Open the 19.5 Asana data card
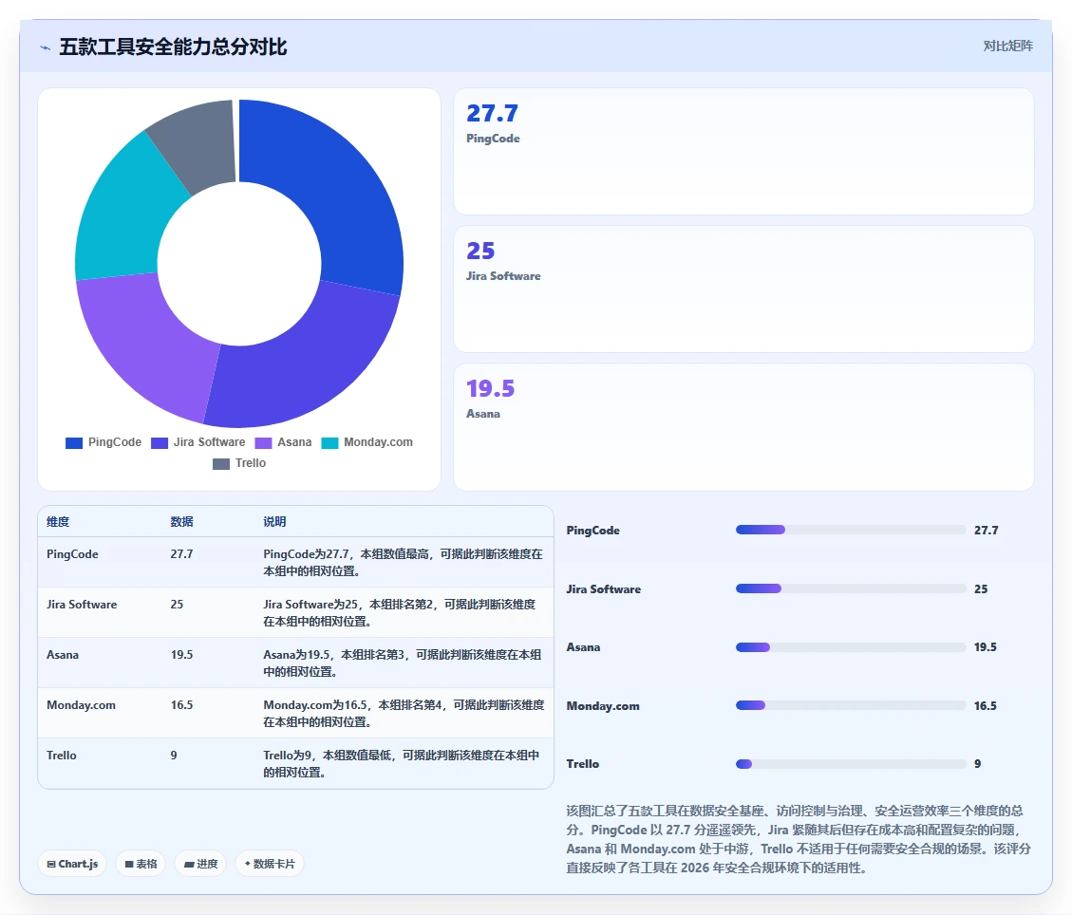The width and height of the screenshot is (1072, 915). [x=743, y=427]
